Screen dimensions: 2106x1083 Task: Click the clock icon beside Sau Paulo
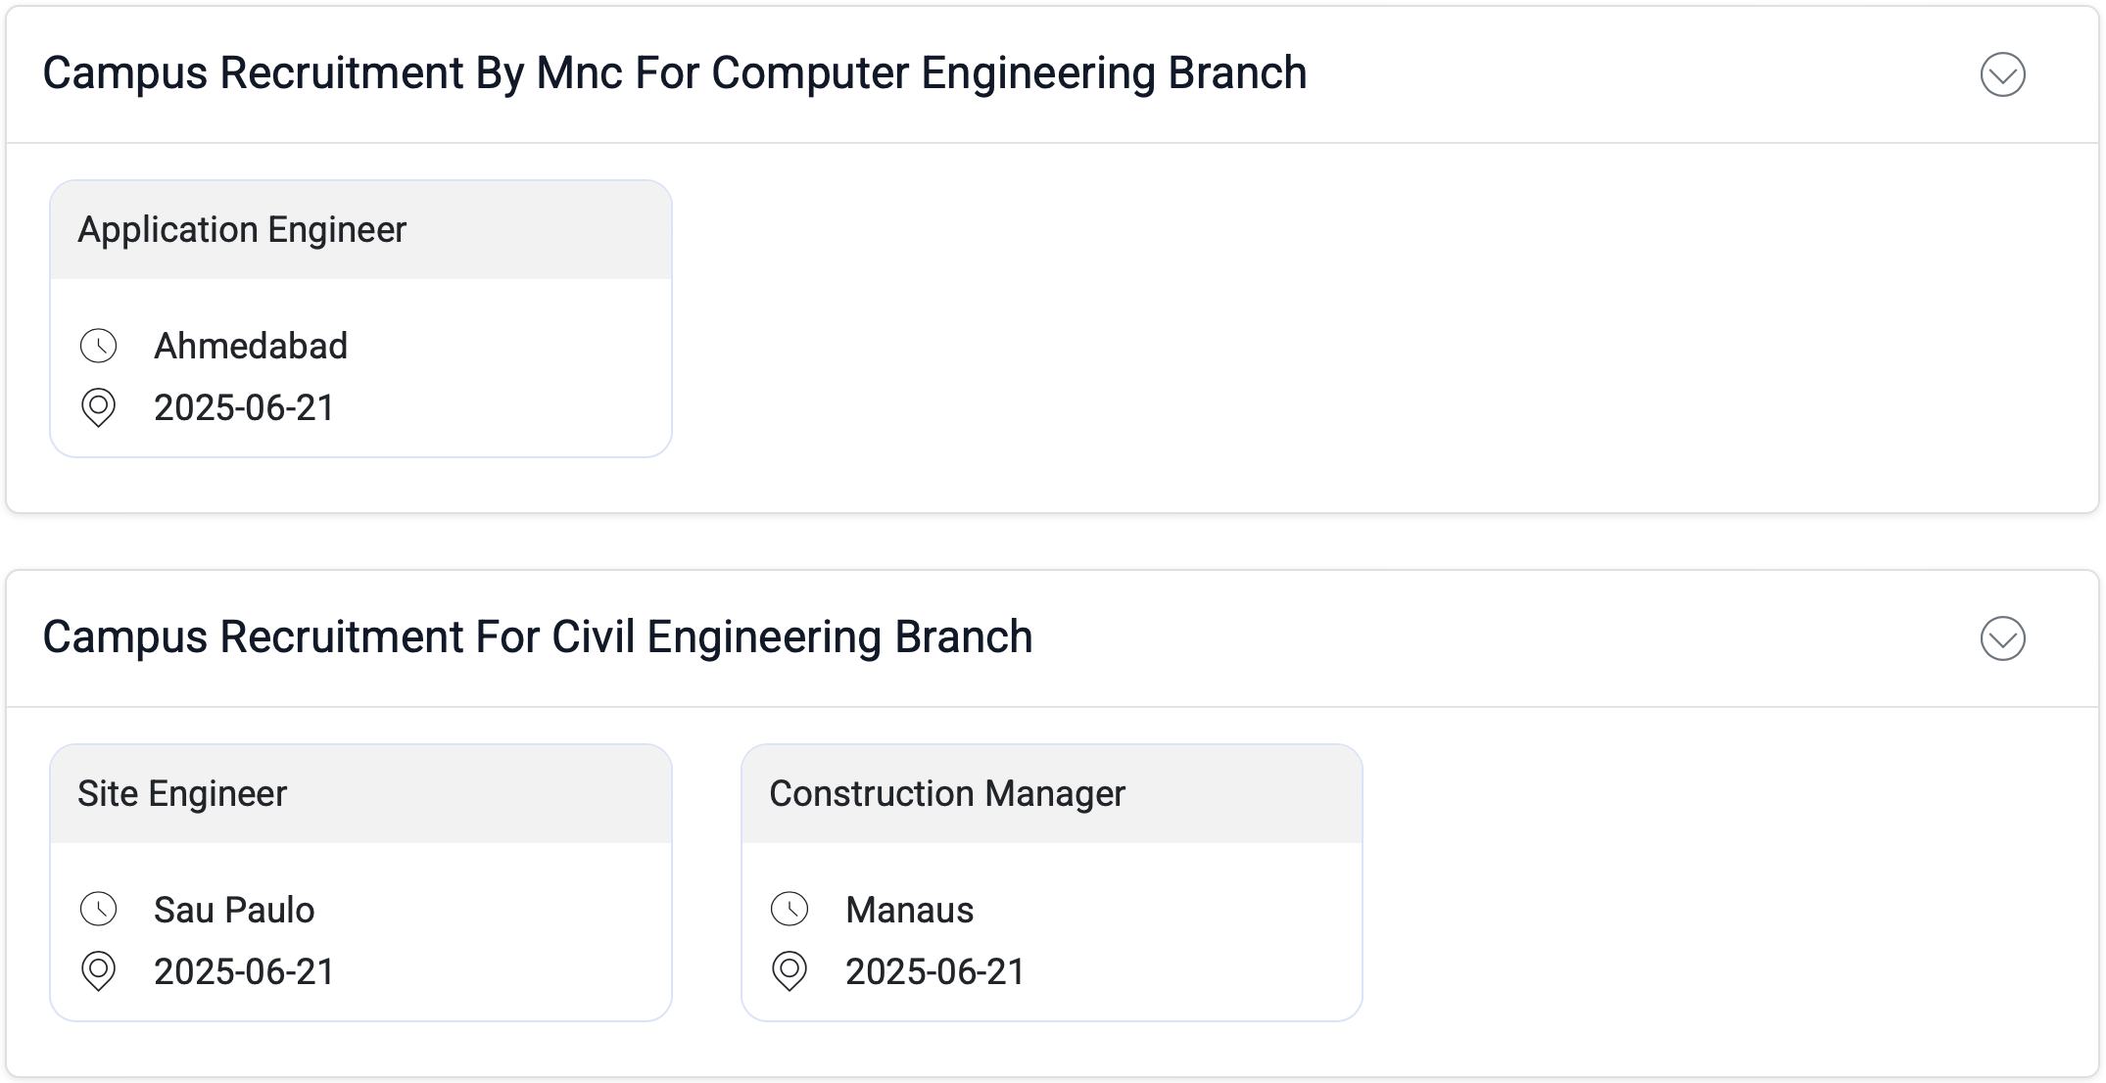(x=99, y=910)
